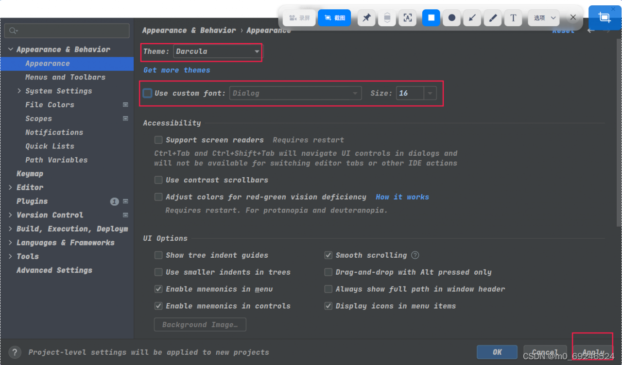Image resolution: width=622 pixels, height=365 pixels.
Task: Select the text annotation tool
Action: pos(513,18)
